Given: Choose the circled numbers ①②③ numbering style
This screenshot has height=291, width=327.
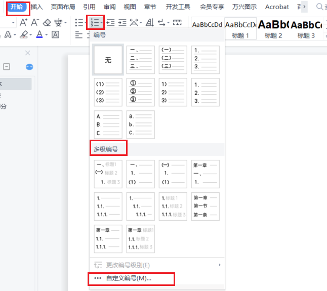Looking at the screenshot, I should [140, 92].
